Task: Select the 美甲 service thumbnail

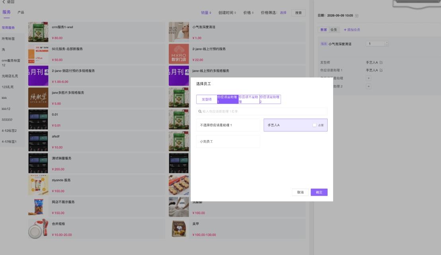Action: click(179, 229)
